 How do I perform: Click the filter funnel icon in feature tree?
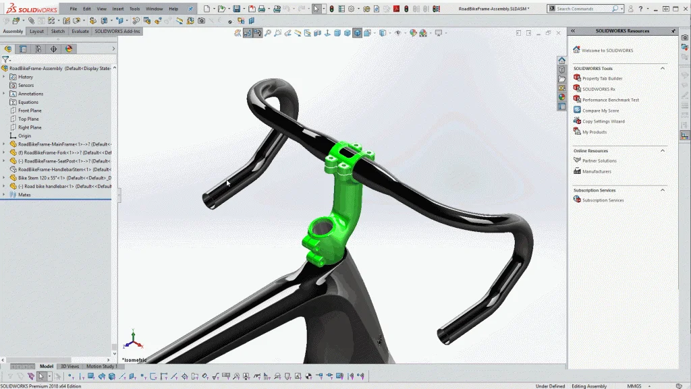5,59
